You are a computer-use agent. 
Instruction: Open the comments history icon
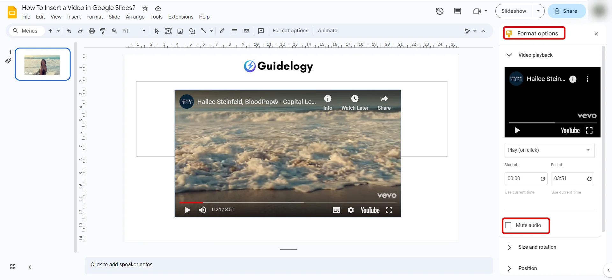coord(457,11)
